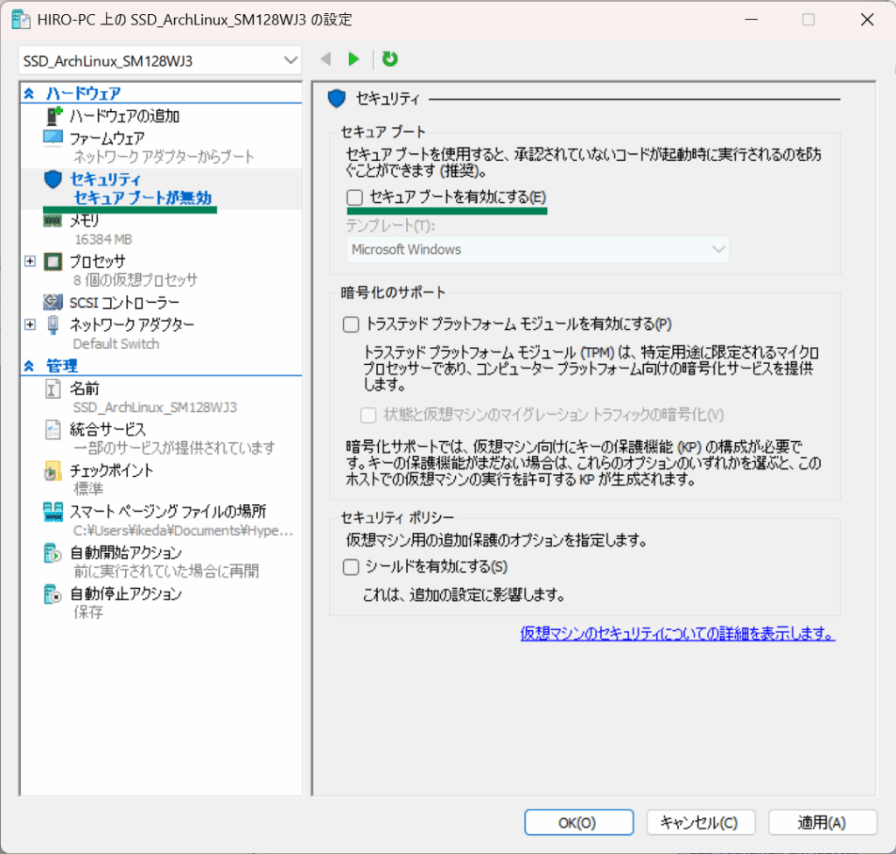Open the virtual machine selector dropdown

(x=160, y=60)
